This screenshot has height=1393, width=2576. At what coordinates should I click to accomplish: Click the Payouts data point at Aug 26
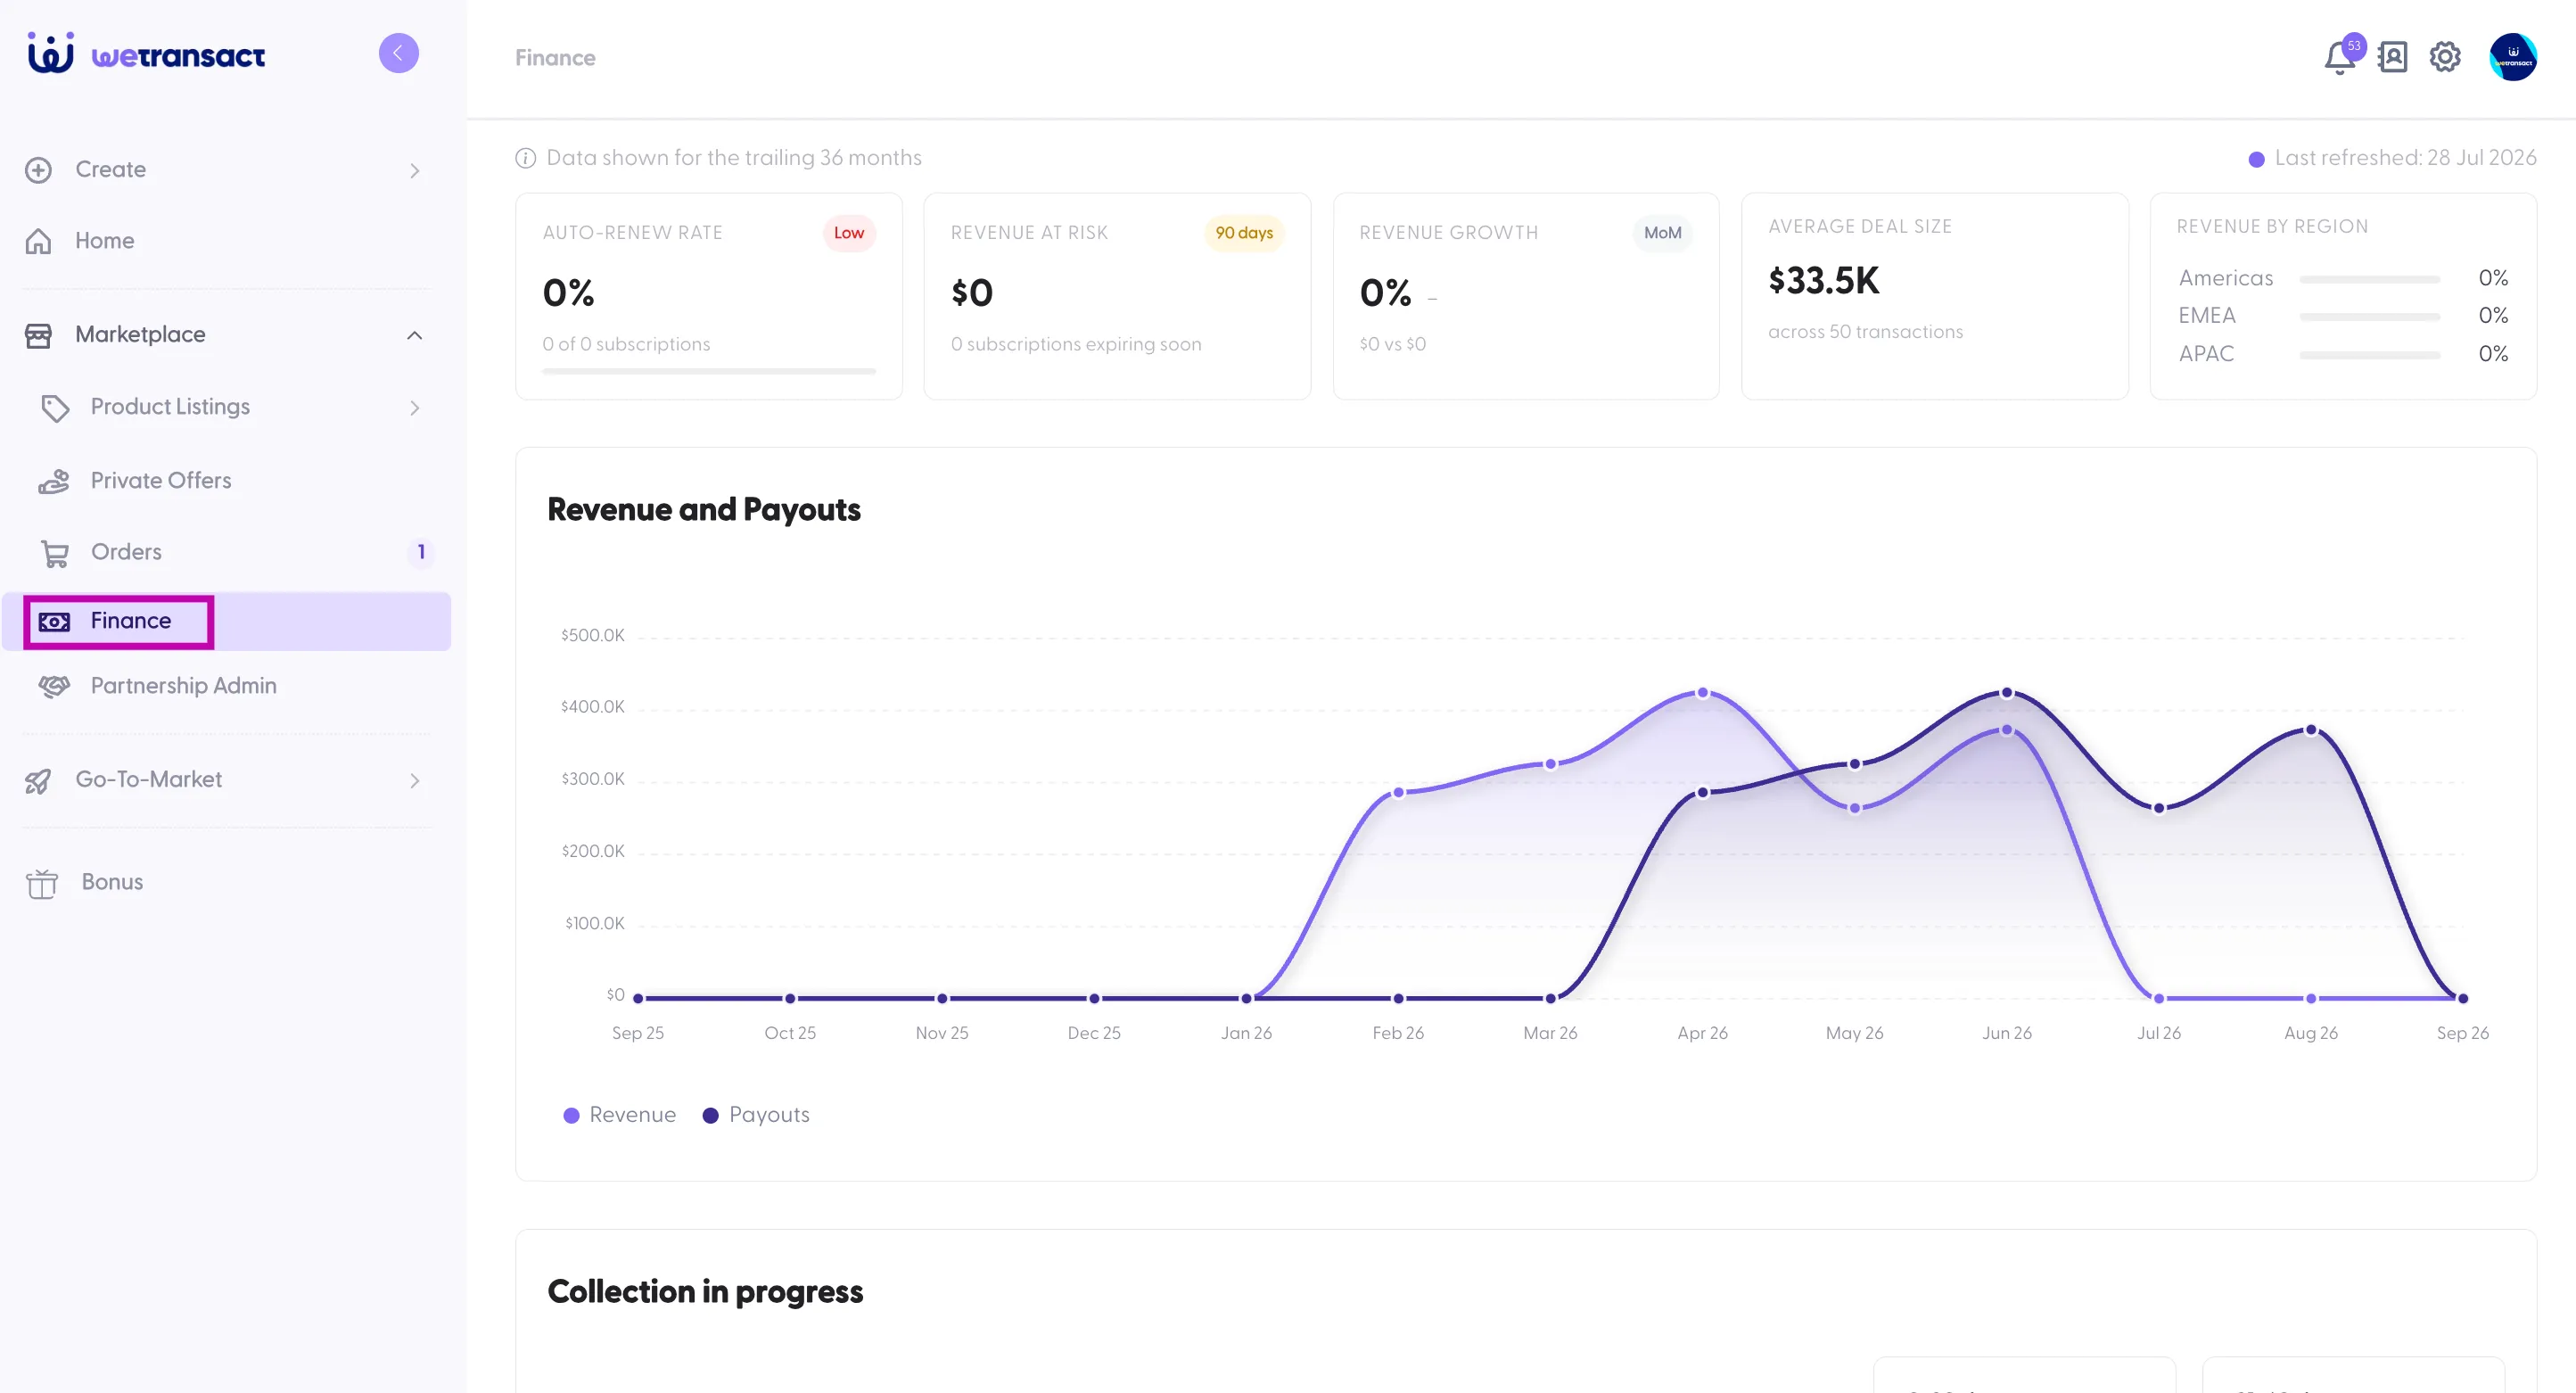2311,730
